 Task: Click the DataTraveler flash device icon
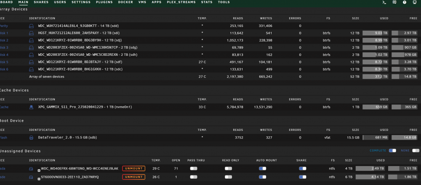pyautogui.click(x=32, y=138)
